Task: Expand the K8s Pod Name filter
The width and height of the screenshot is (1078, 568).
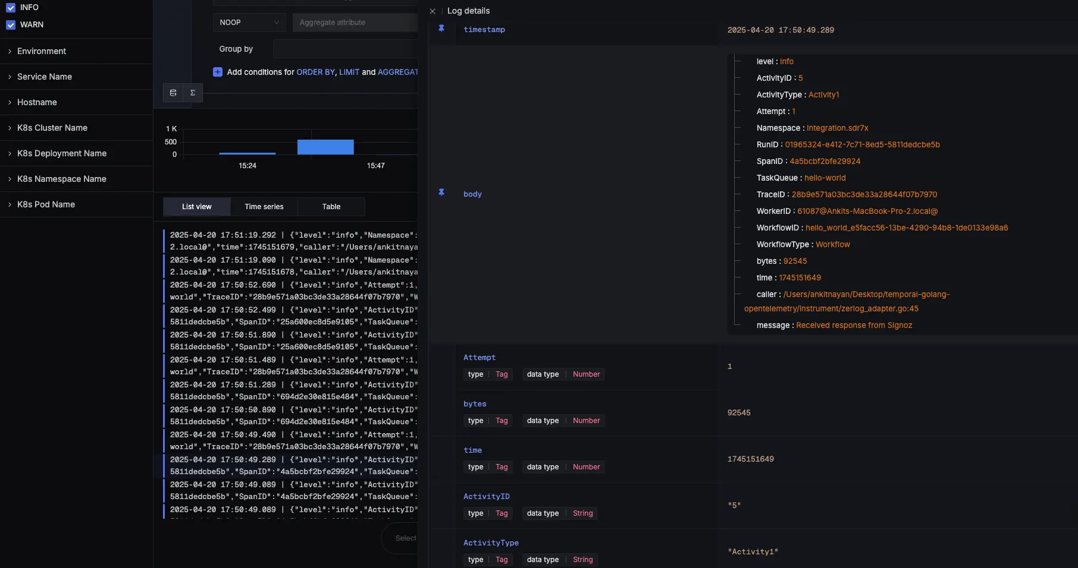Action: point(76,204)
